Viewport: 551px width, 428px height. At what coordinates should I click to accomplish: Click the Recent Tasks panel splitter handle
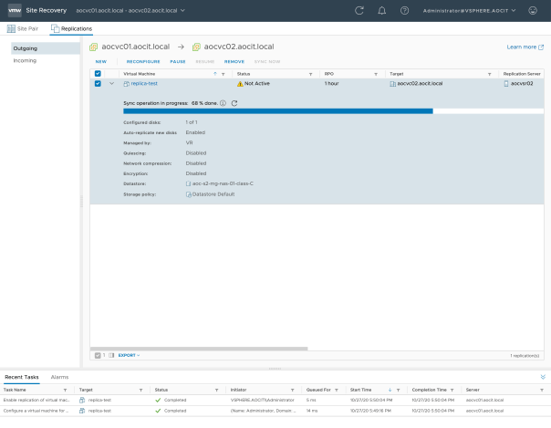275,369
